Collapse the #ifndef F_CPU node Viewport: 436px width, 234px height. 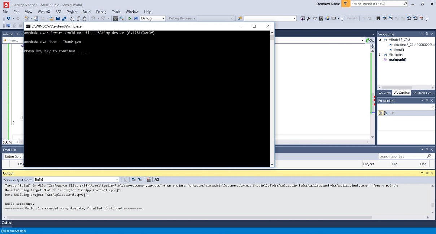[380, 40]
